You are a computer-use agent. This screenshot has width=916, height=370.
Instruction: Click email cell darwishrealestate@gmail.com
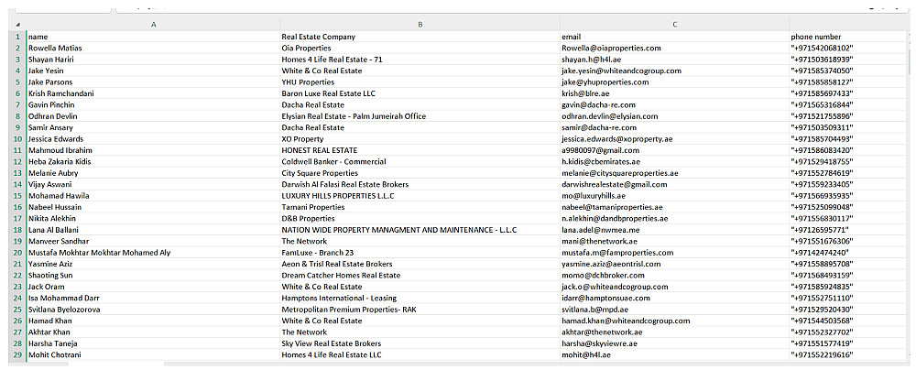pos(674,185)
